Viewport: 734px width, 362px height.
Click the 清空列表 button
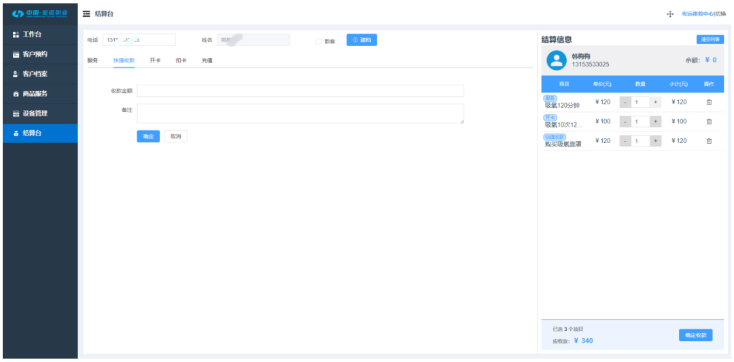[x=710, y=39]
